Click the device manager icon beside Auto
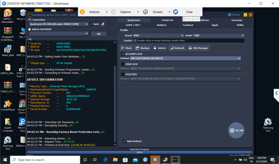The image size is (279, 164). point(103,24)
